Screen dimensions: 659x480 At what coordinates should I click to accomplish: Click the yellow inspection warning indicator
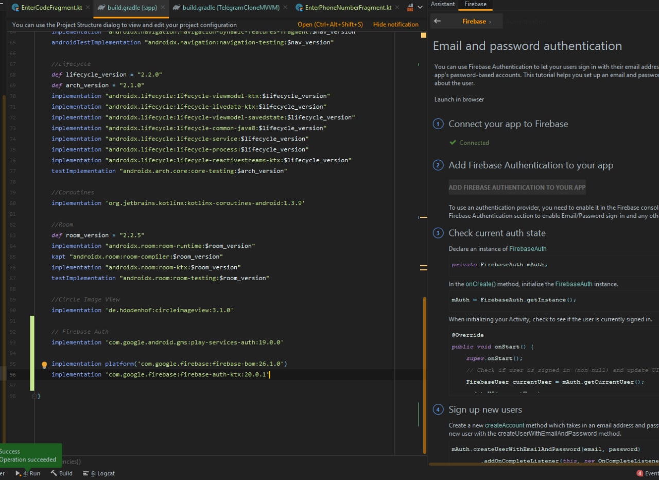[424, 35]
